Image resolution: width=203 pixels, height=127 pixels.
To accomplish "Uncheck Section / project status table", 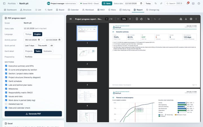I will 6,73.
